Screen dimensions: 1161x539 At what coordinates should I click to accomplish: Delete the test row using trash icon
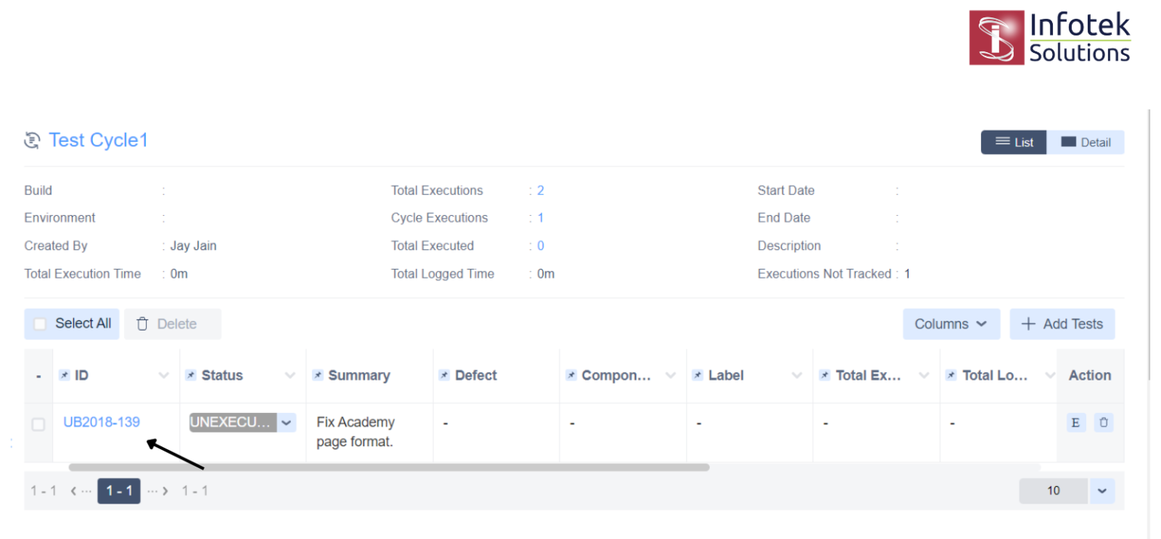[x=1104, y=422]
